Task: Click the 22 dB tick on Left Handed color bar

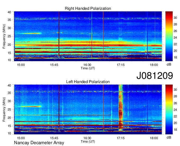Action: point(175,117)
